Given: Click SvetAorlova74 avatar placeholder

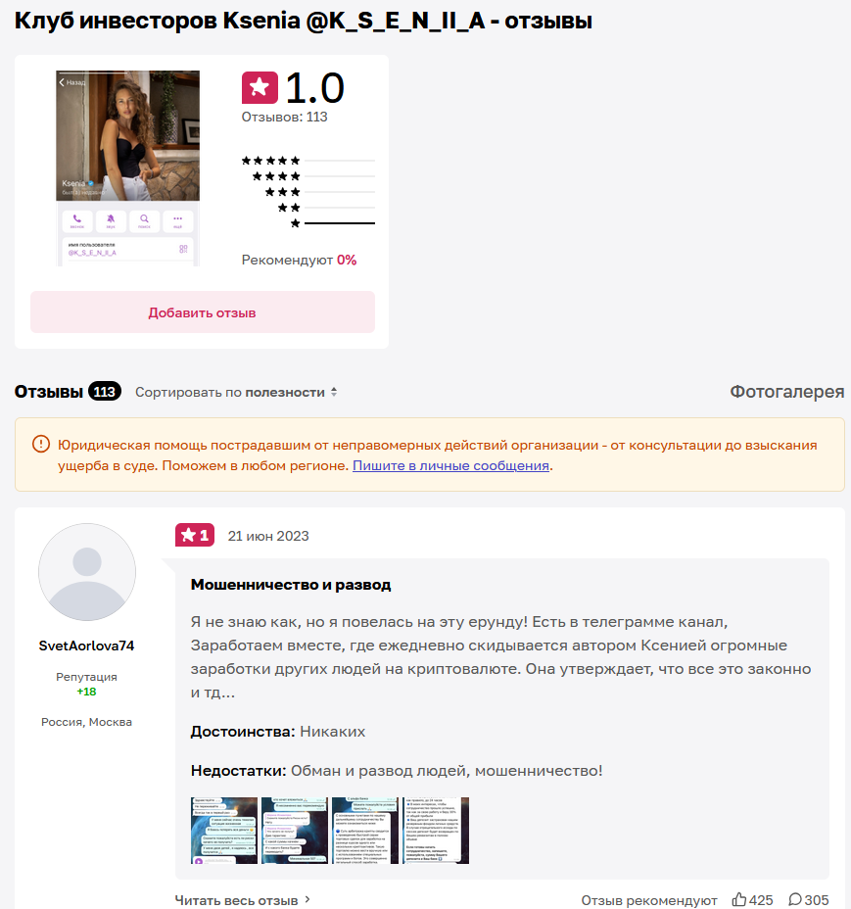Looking at the screenshot, I should (x=87, y=572).
